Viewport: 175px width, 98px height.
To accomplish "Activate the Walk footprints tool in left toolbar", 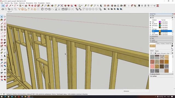I will [2, 73].
